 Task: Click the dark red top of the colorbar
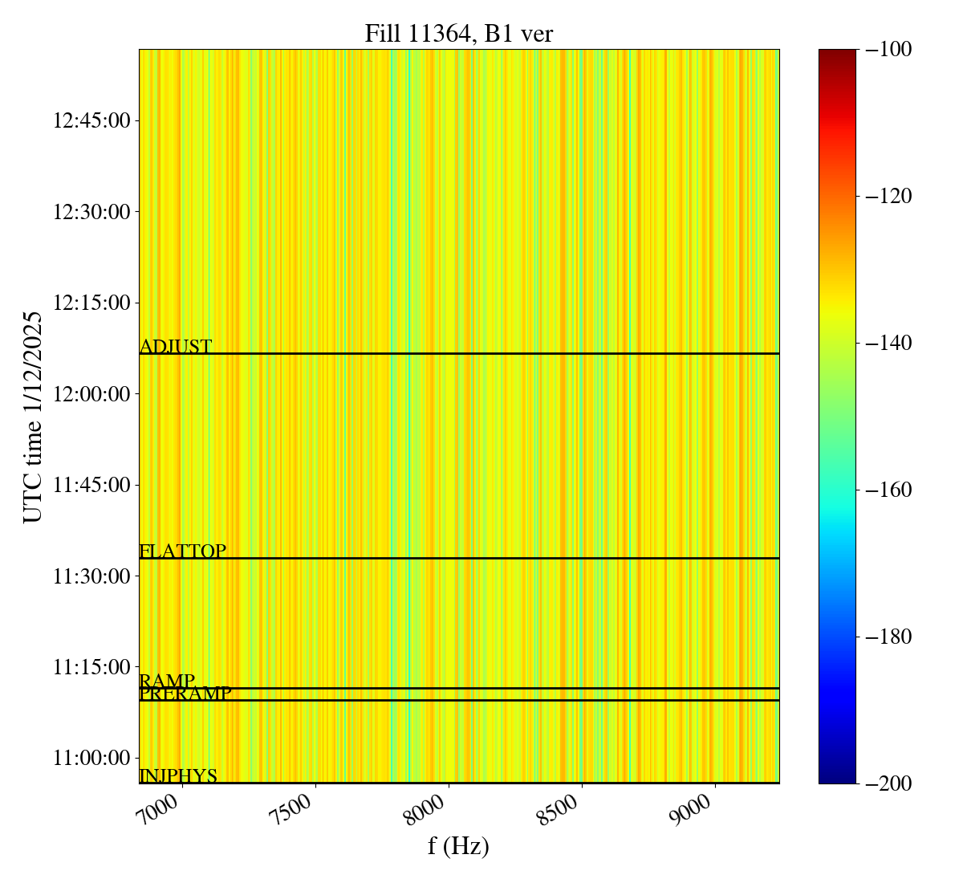click(x=837, y=55)
